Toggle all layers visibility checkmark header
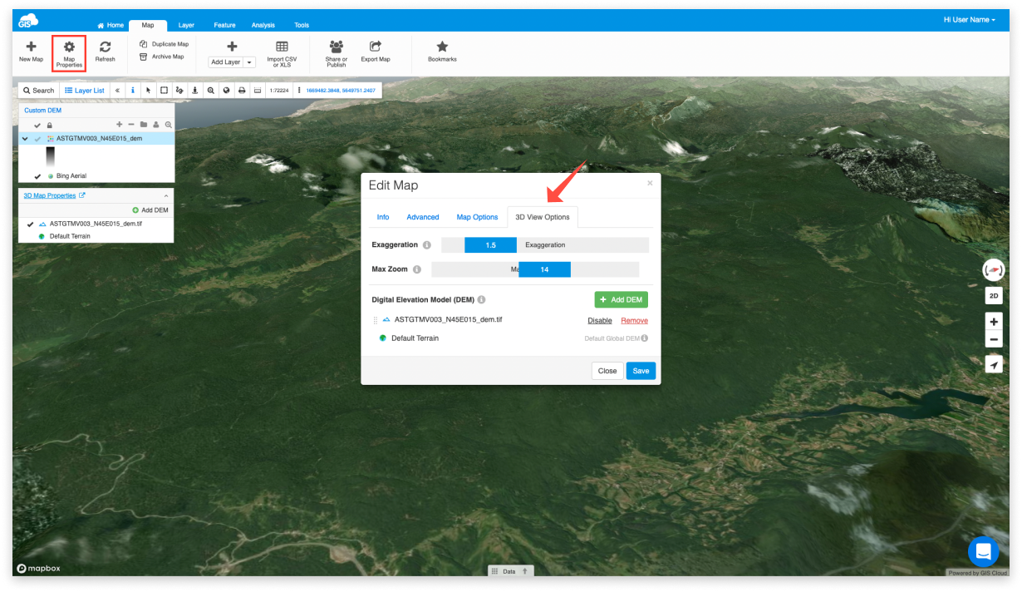This screenshot has height=592, width=1022. click(x=37, y=125)
